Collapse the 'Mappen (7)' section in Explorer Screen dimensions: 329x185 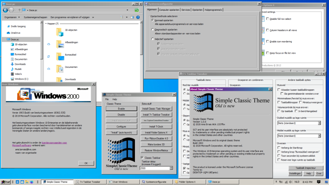(x=46, y=23)
